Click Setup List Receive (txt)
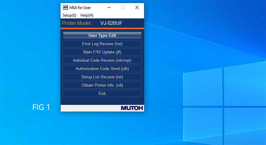 [102, 77]
